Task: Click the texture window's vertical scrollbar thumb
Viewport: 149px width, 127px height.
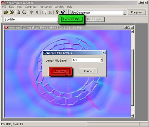Action: (x=132, y=77)
